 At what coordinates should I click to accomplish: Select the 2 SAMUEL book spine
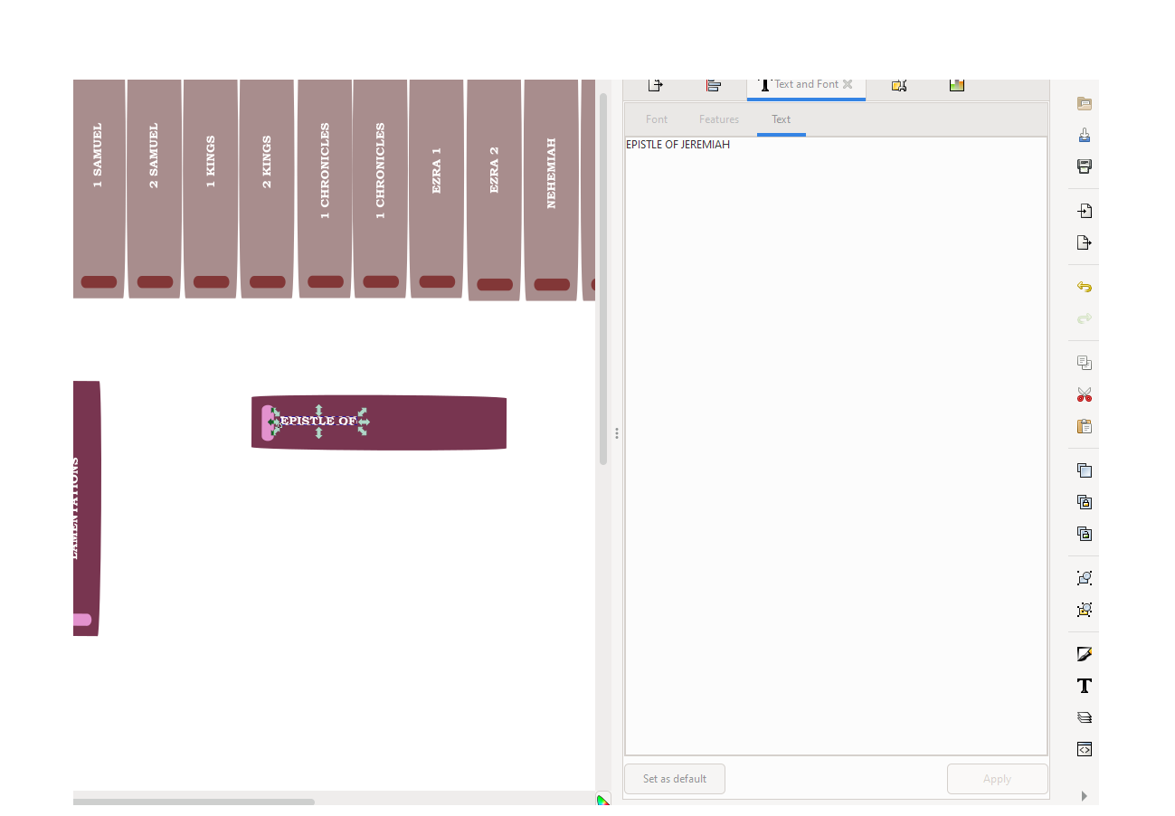coord(155,188)
